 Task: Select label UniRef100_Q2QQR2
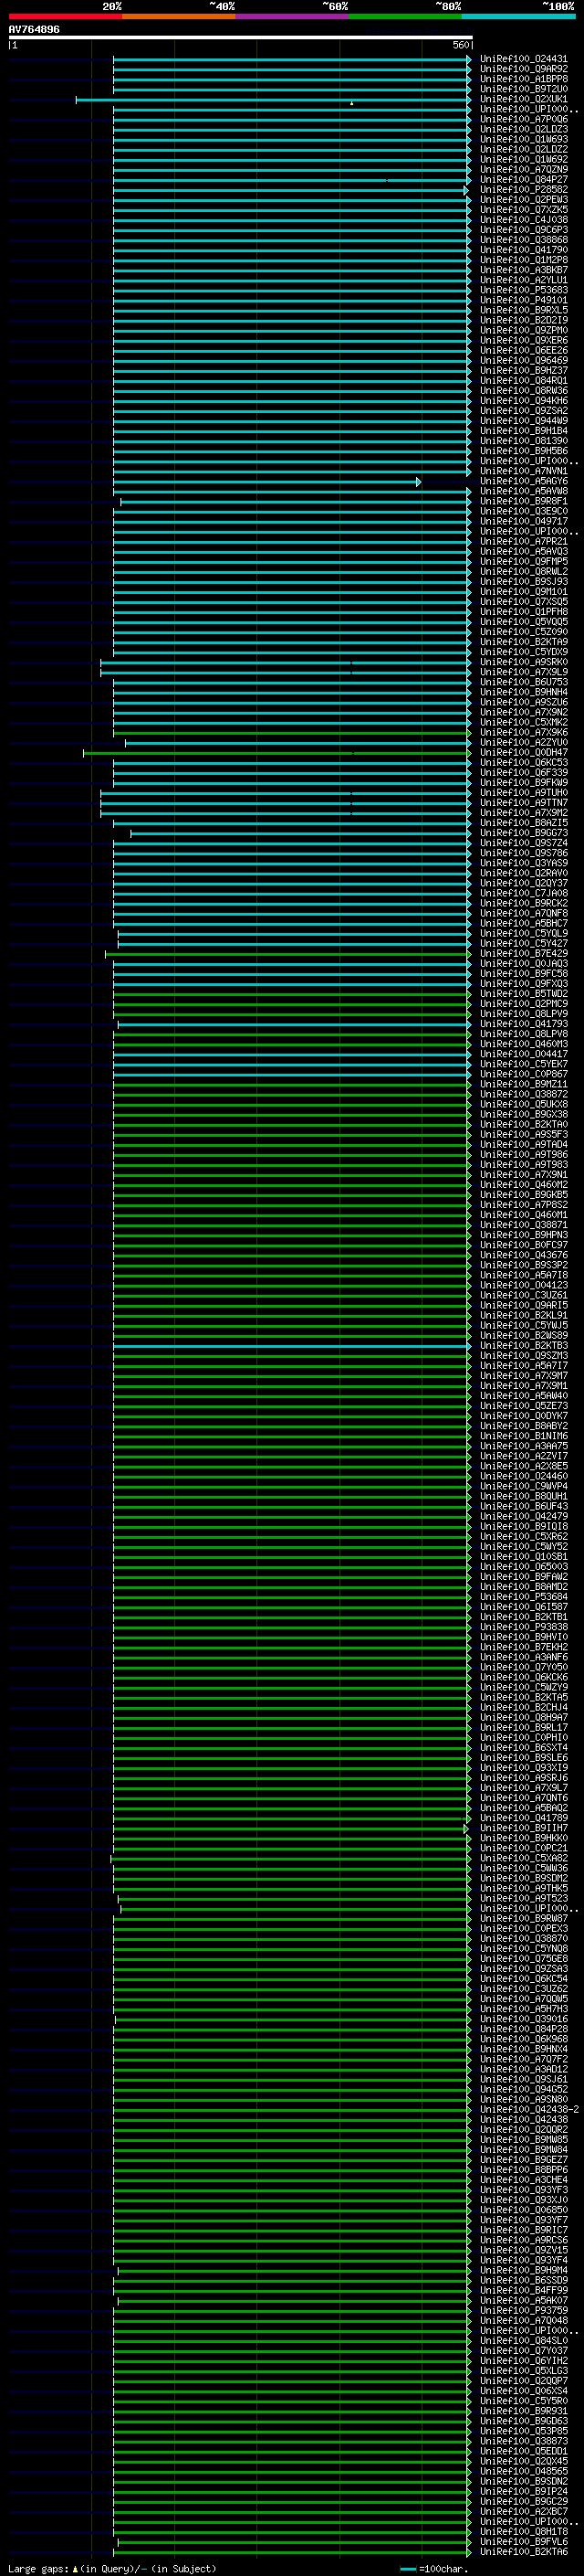pos(523,2129)
